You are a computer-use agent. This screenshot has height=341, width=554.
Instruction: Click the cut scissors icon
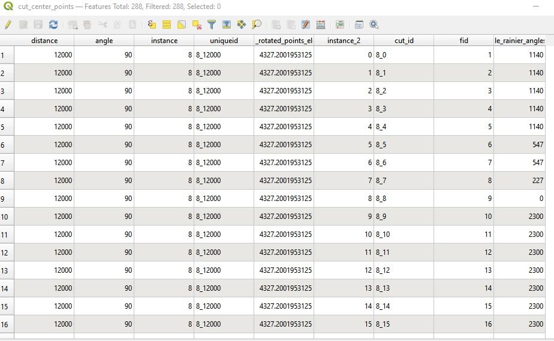point(103,25)
